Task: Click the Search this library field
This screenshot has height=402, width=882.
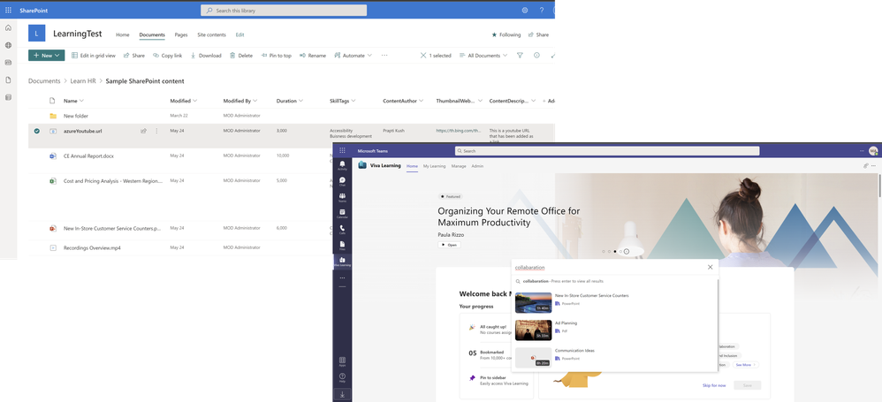Action: tap(284, 10)
